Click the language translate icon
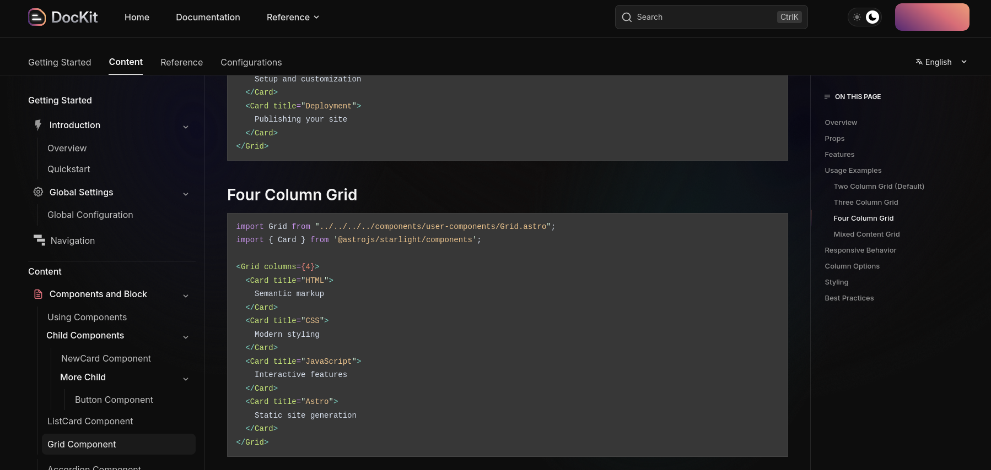Viewport: 991px width, 470px height. [x=919, y=62]
